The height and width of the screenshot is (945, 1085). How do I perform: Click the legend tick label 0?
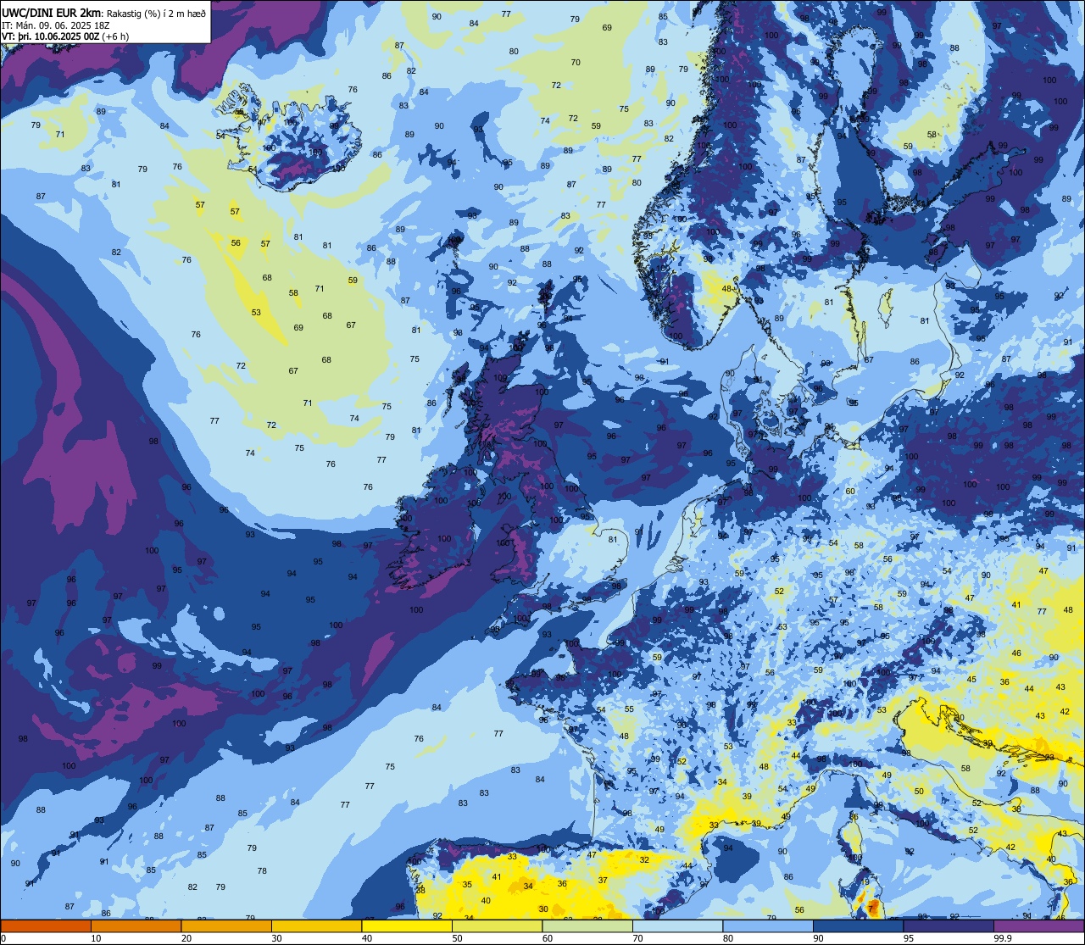pyautogui.click(x=3, y=938)
